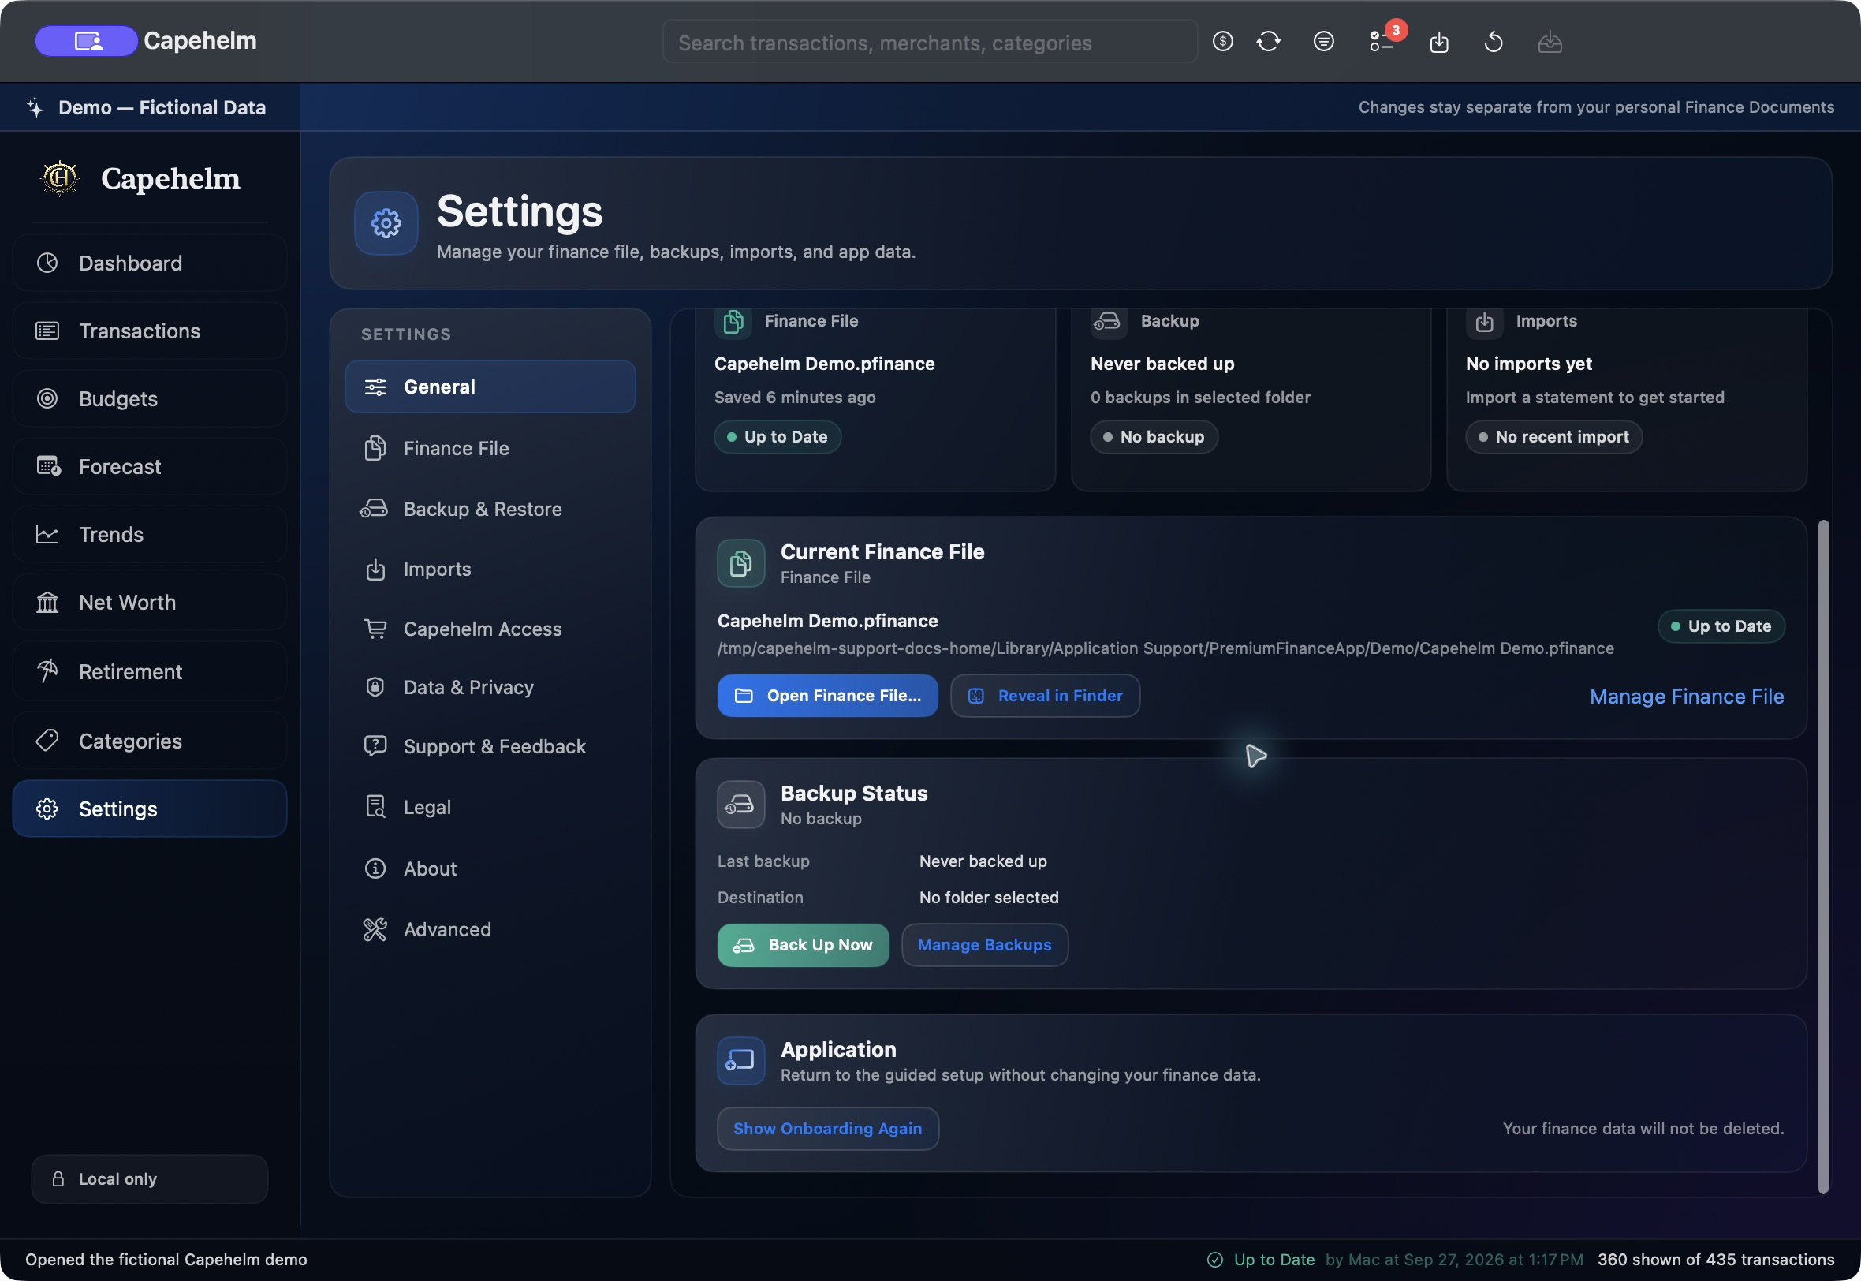Click the Backup Status drive icon
The image size is (1861, 1281).
(x=740, y=805)
